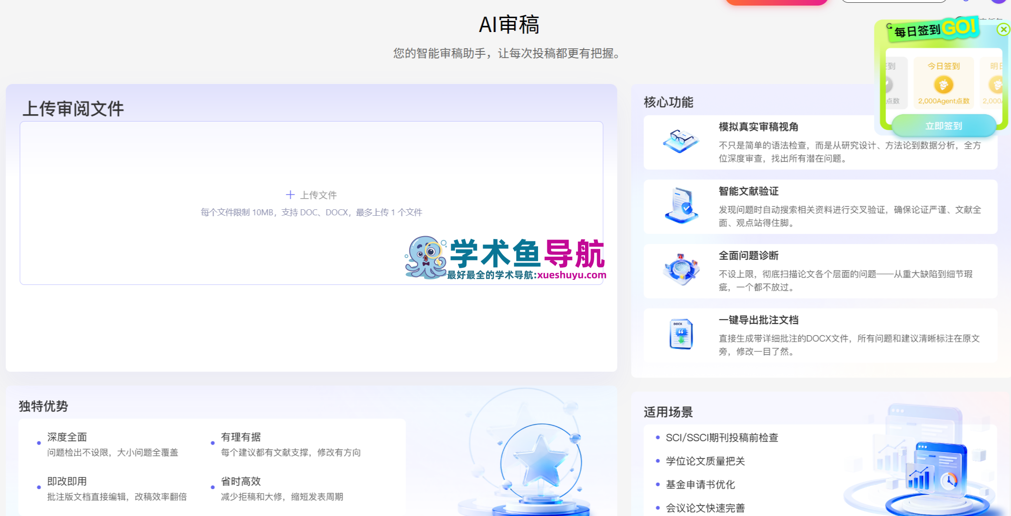Click the orange gradient button at top of page
The image size is (1011, 516).
[x=777, y=2]
